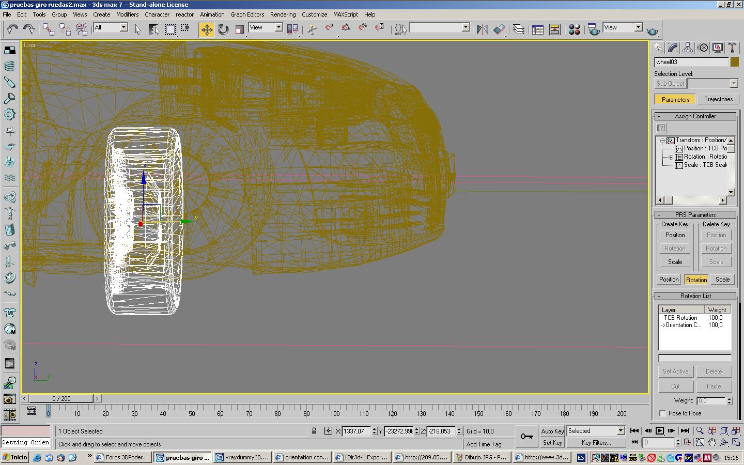Image resolution: width=744 pixels, height=465 pixels.
Task: Open the Material Editor spheres icon
Action: tap(574, 29)
